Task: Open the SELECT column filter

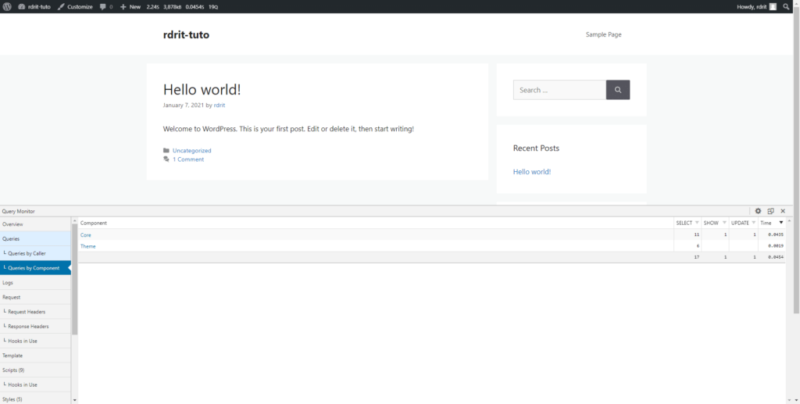Action: pyautogui.click(x=697, y=223)
